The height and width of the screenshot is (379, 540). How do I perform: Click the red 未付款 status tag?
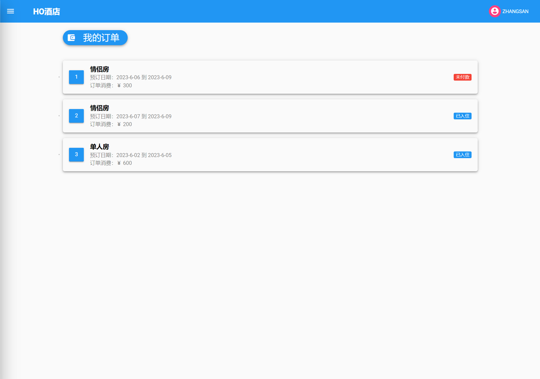[x=462, y=77]
